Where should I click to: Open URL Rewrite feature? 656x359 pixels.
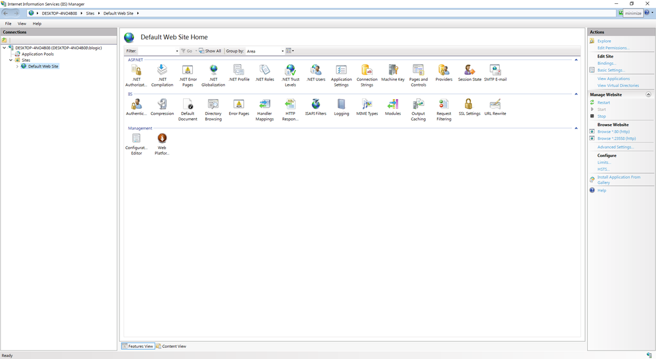pos(495,107)
